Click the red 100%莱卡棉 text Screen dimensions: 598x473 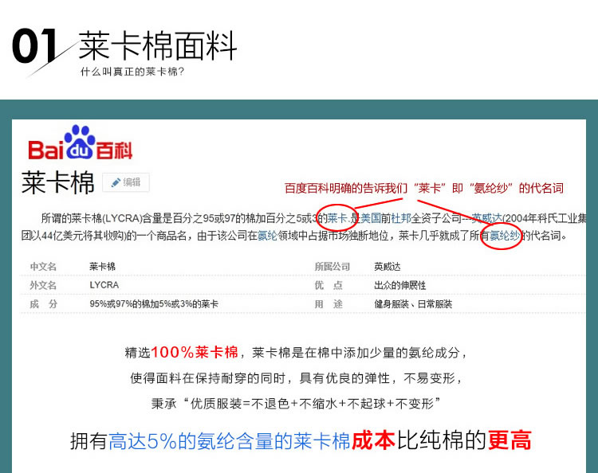pyautogui.click(x=195, y=352)
